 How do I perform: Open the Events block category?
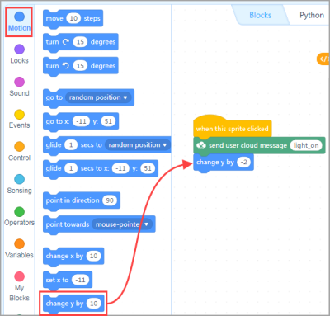point(19,119)
